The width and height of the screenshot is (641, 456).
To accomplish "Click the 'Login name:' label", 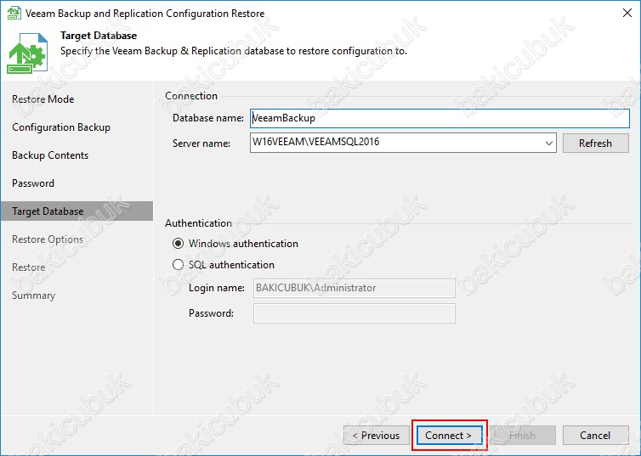I will 217,288.
